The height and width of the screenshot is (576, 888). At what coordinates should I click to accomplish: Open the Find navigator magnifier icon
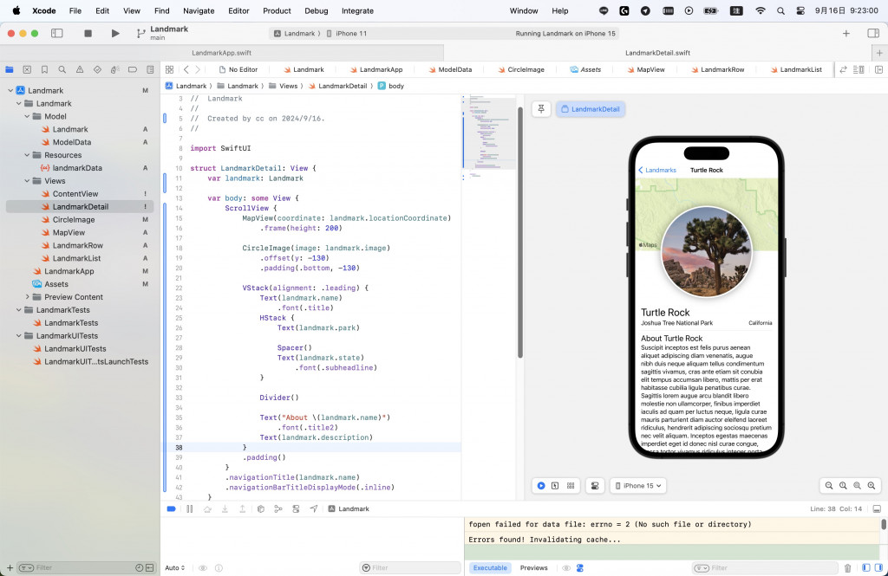coord(62,69)
